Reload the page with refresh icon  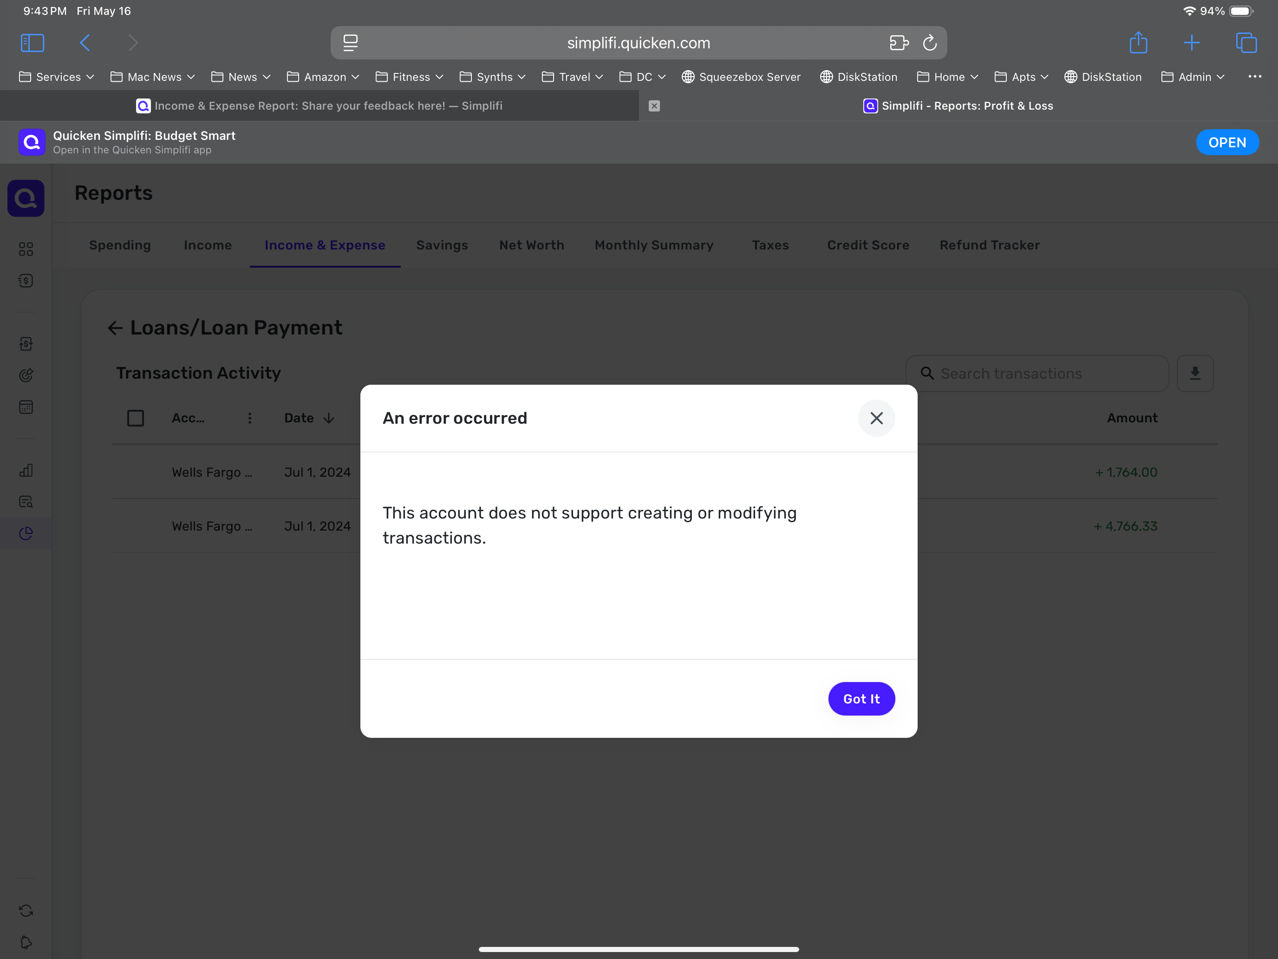tap(930, 43)
